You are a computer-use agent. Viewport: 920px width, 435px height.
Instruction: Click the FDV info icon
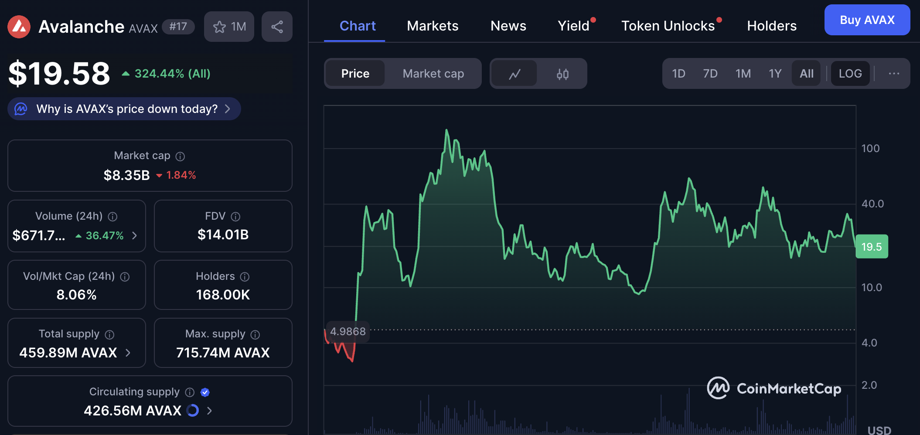(x=235, y=217)
